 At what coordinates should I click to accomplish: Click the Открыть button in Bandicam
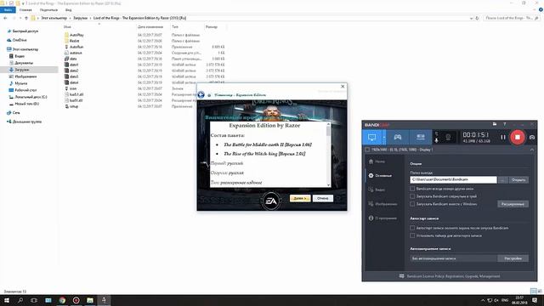pos(518,179)
